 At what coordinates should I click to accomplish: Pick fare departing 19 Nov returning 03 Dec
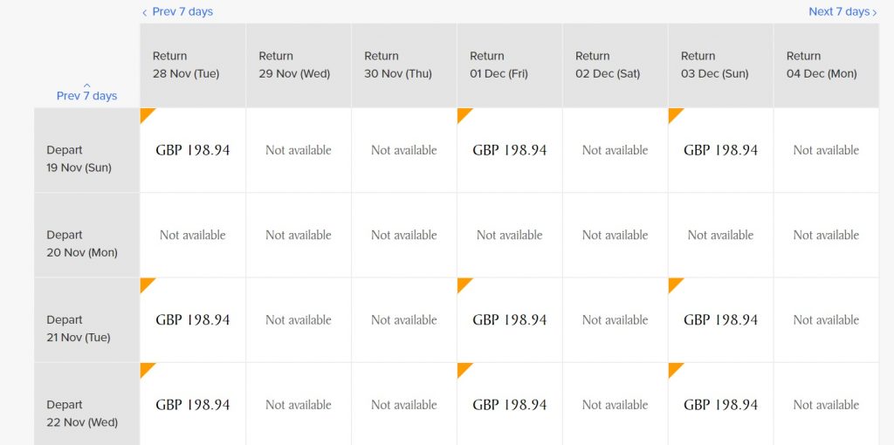click(720, 150)
